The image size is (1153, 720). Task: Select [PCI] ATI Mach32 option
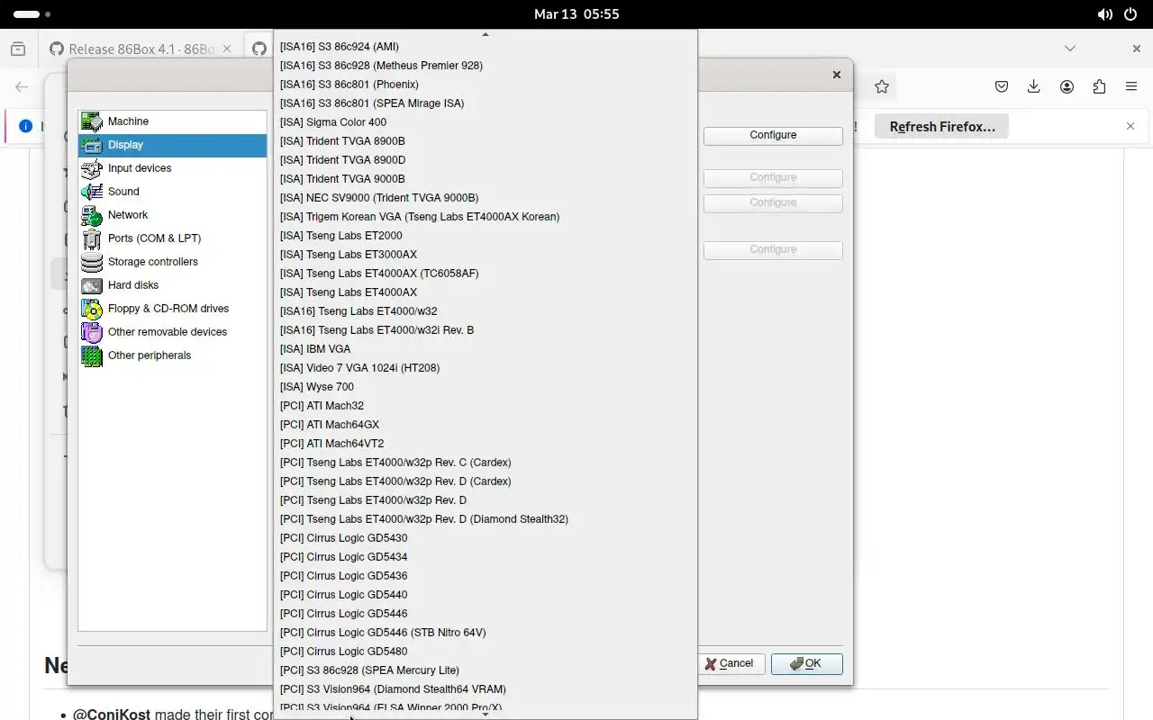(486, 406)
